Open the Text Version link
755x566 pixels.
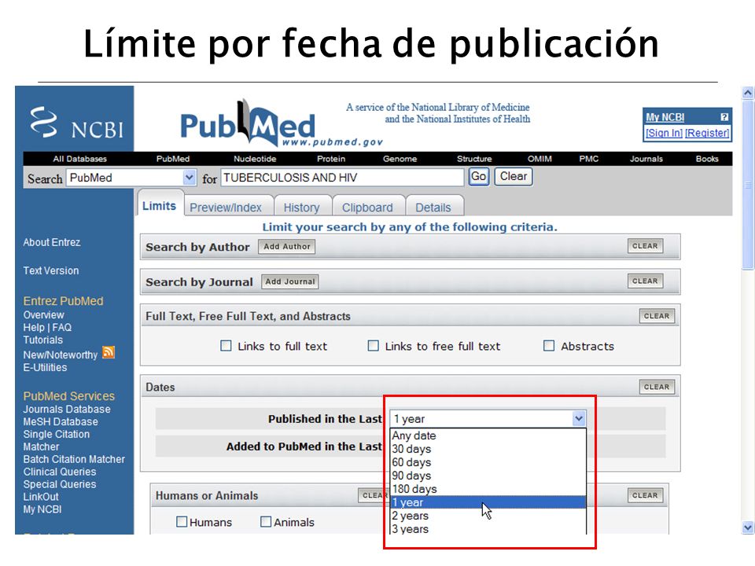tap(51, 270)
